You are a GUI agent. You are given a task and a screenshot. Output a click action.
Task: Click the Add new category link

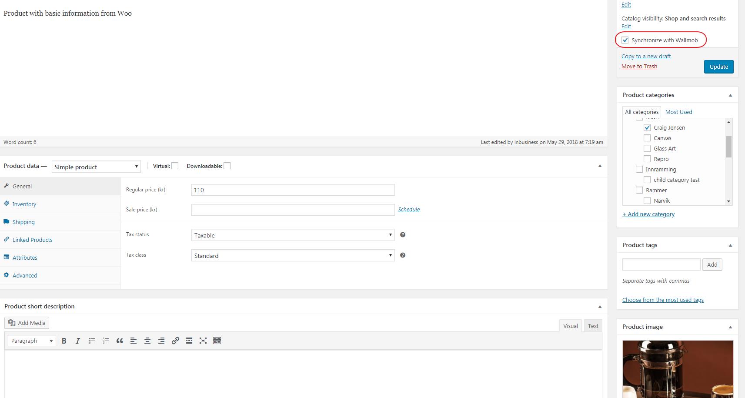coord(648,214)
